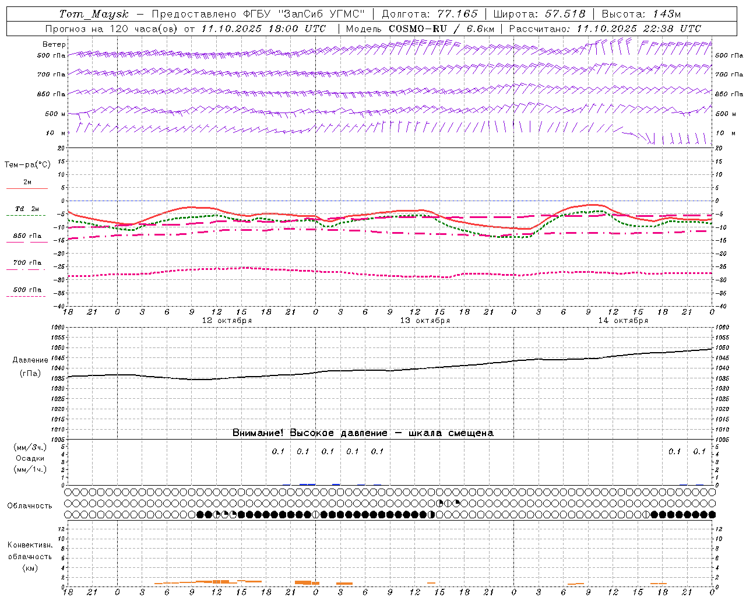Click the Давление panel label
The height and width of the screenshot is (597, 746).
tap(30, 360)
